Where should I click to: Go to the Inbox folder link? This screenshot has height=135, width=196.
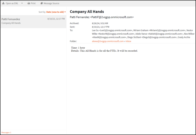click(x=128, y=41)
